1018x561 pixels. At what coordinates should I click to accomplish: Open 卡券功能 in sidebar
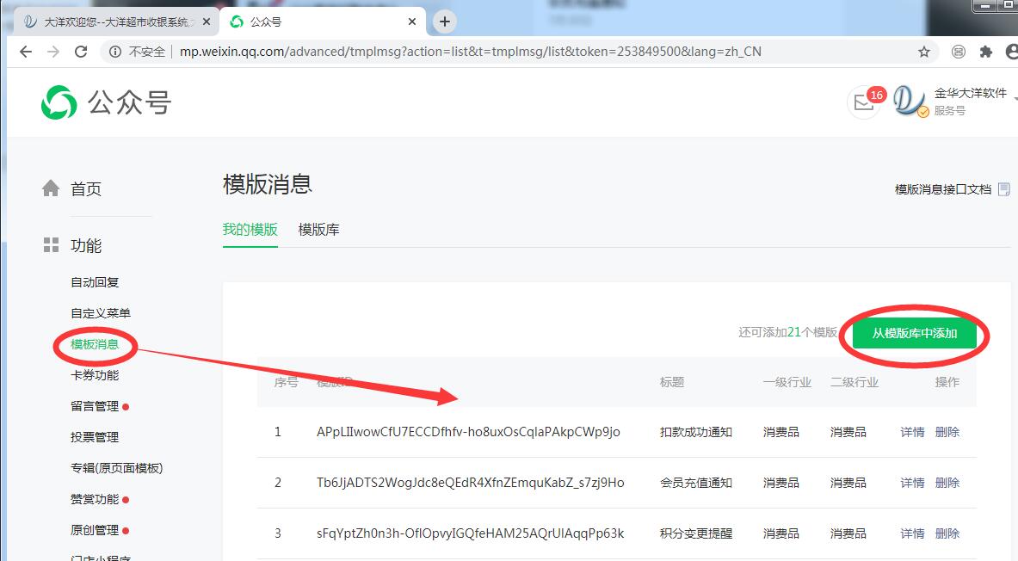point(95,375)
